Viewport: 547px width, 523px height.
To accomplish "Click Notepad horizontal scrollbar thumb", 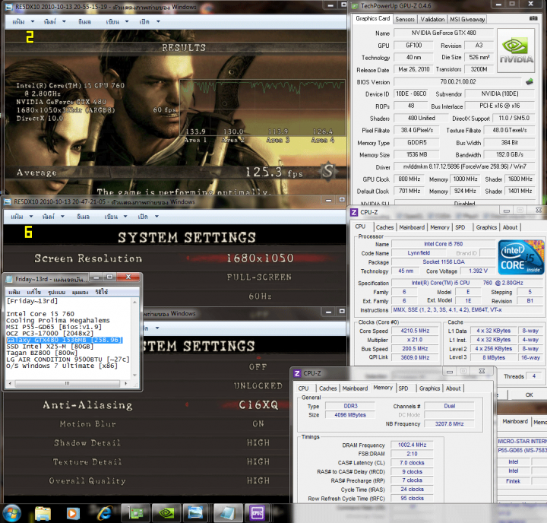I will [67, 383].
